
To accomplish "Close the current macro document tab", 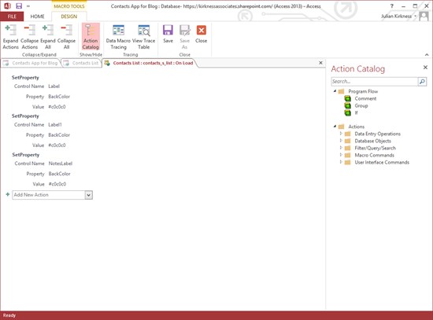I will (320, 63).
